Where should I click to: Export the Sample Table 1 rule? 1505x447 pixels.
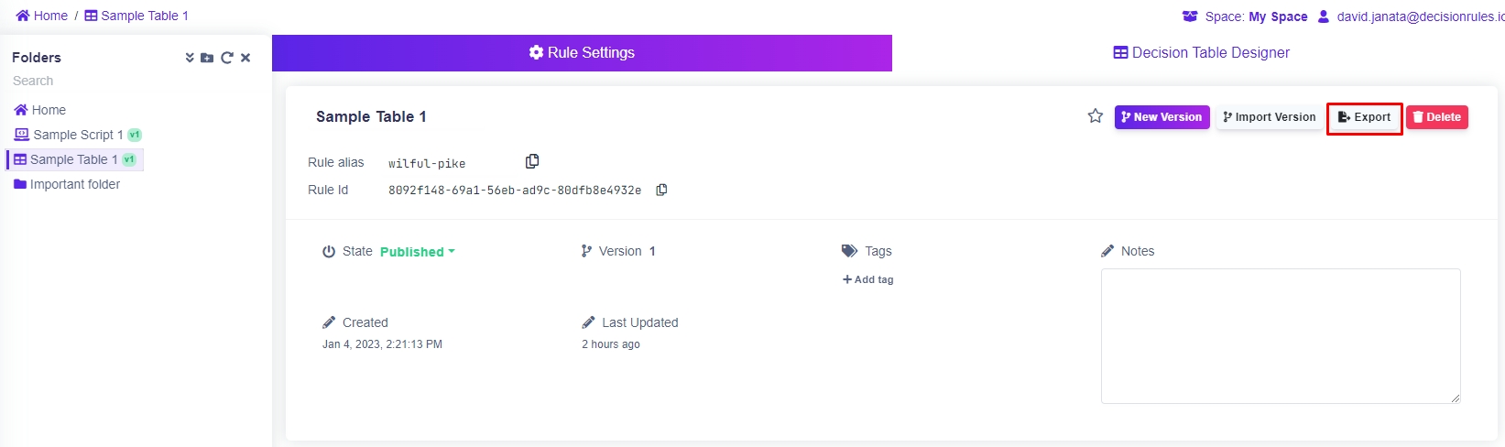coord(1364,117)
